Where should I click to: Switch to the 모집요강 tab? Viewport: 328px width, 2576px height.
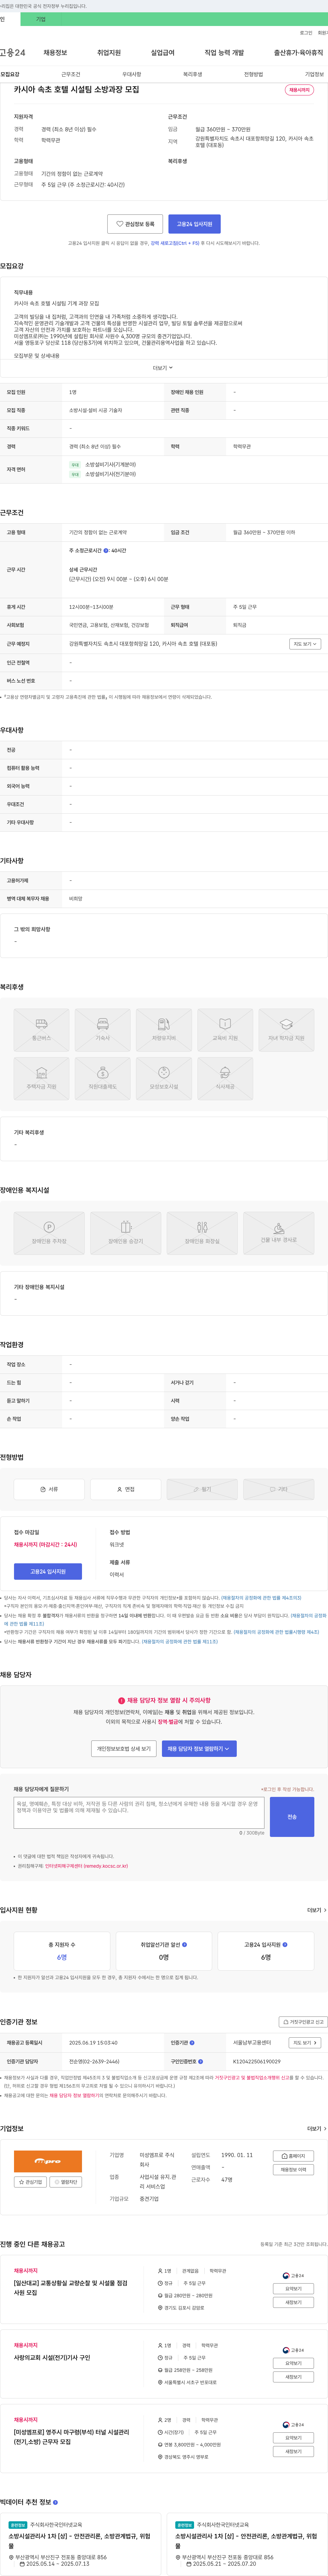pos(10,74)
